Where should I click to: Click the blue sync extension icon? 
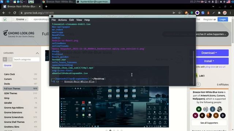(203, 13)
